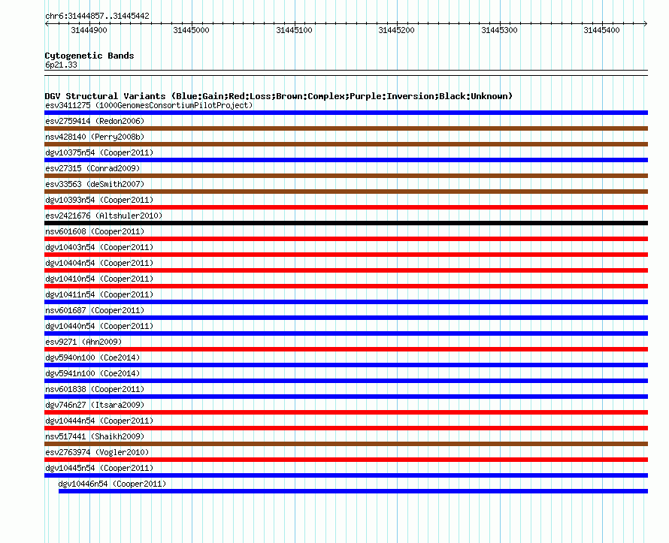Click ruler position 31445300
The height and width of the screenshot is (543, 669).
pyautogui.click(x=499, y=30)
